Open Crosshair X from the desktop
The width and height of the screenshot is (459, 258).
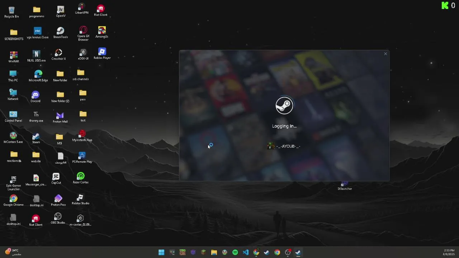[58, 54]
